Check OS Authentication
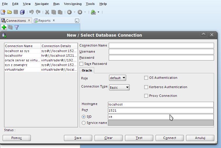This screenshot has width=221, height=148. (146, 78)
